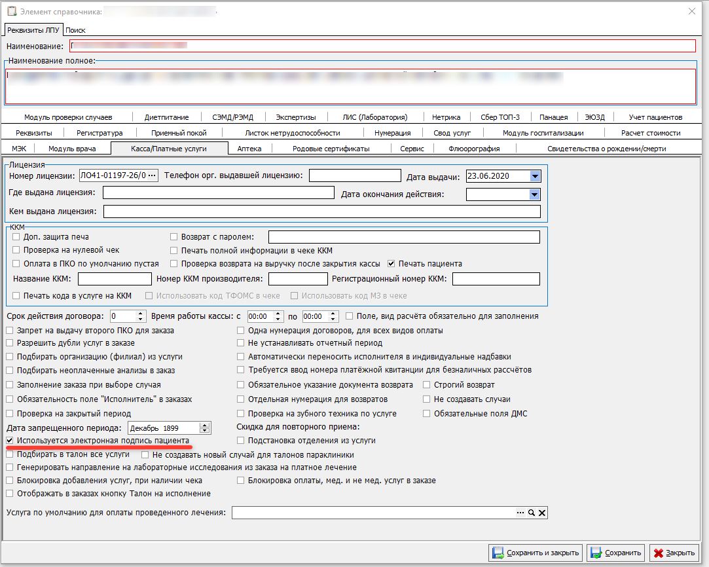Go to the Поиск tab
The height and width of the screenshot is (567, 709).
tap(75, 30)
